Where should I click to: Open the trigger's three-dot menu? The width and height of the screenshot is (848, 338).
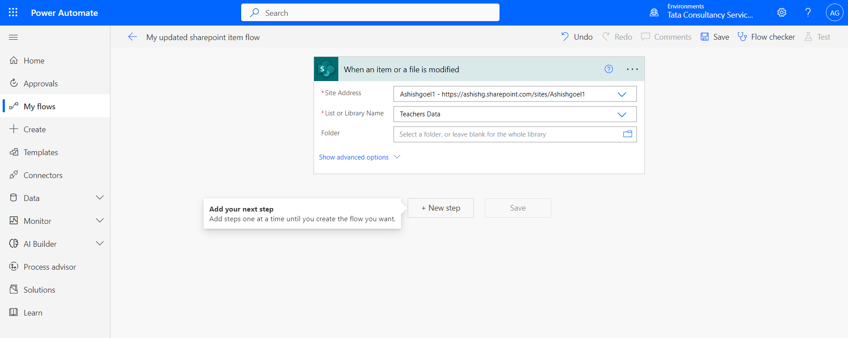click(x=632, y=69)
